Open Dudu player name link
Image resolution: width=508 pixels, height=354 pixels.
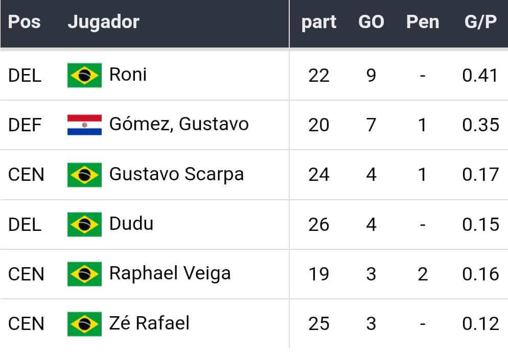[131, 224]
